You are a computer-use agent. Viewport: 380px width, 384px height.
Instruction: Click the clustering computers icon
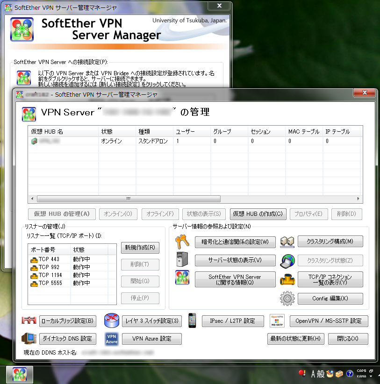pos(287,242)
